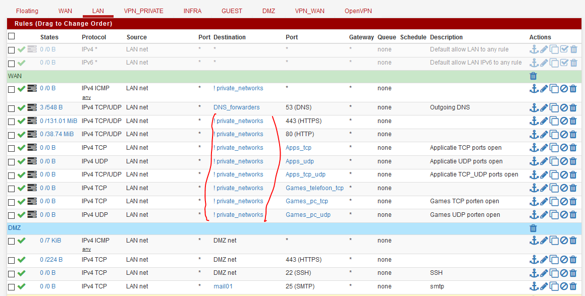The height and width of the screenshot is (296, 585).
Task: Open the DMZ interface tab
Action: coord(269,11)
